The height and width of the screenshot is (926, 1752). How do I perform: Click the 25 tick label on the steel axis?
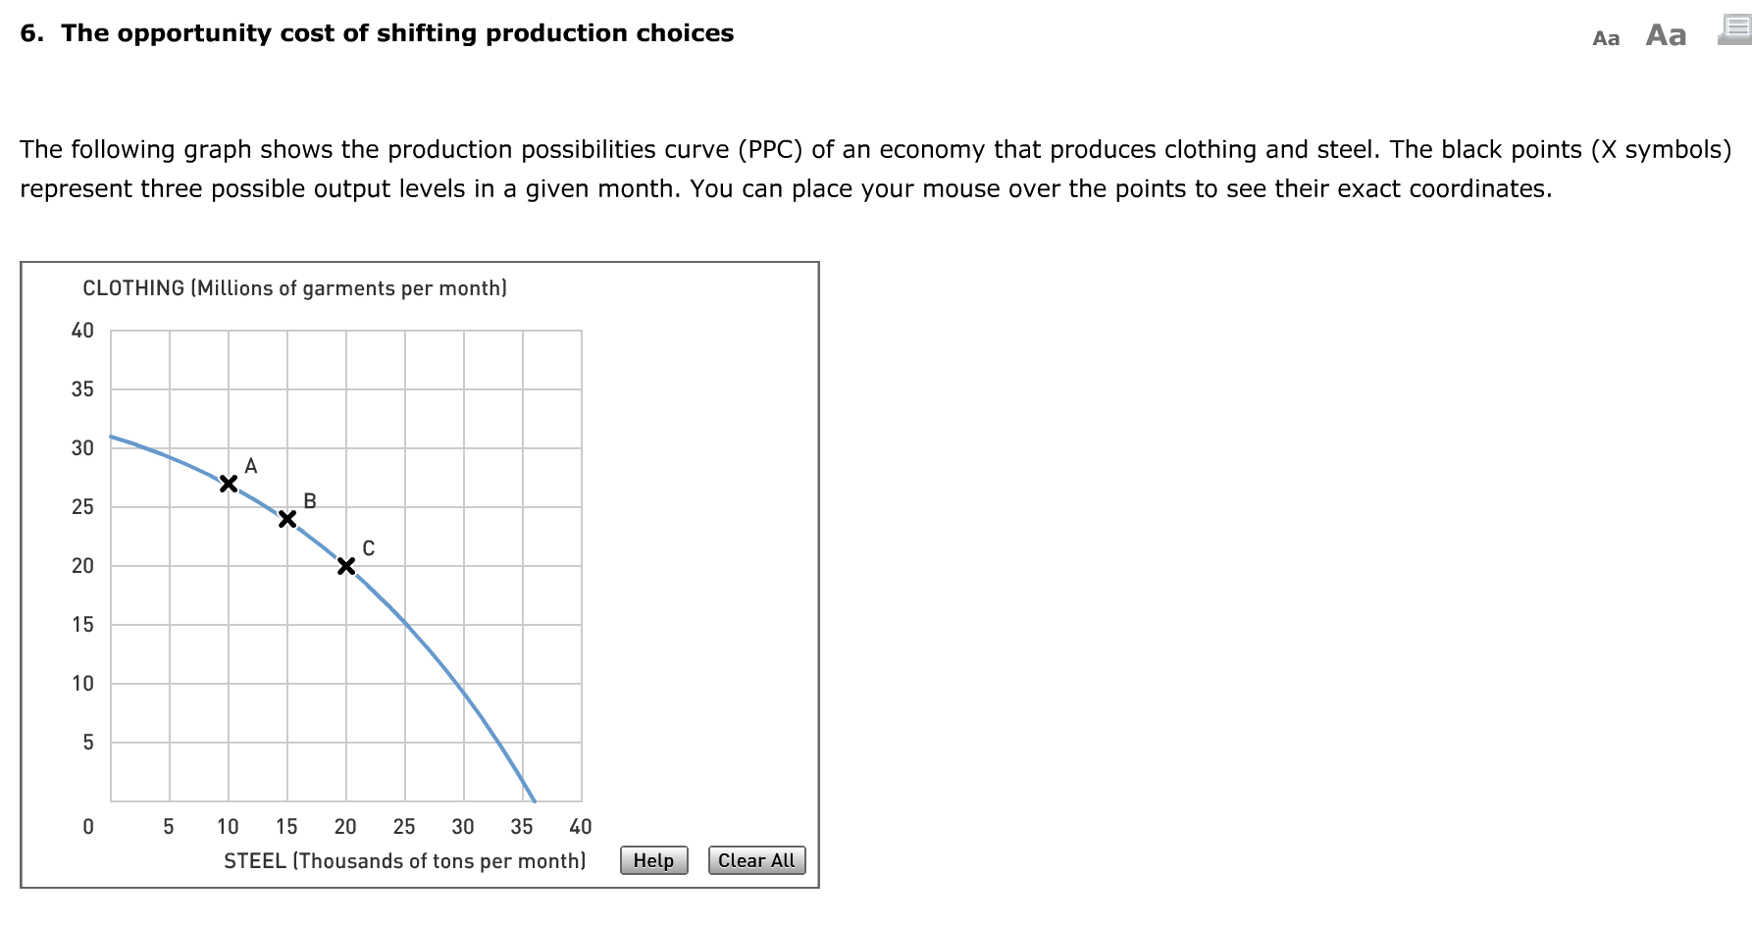coord(404,827)
